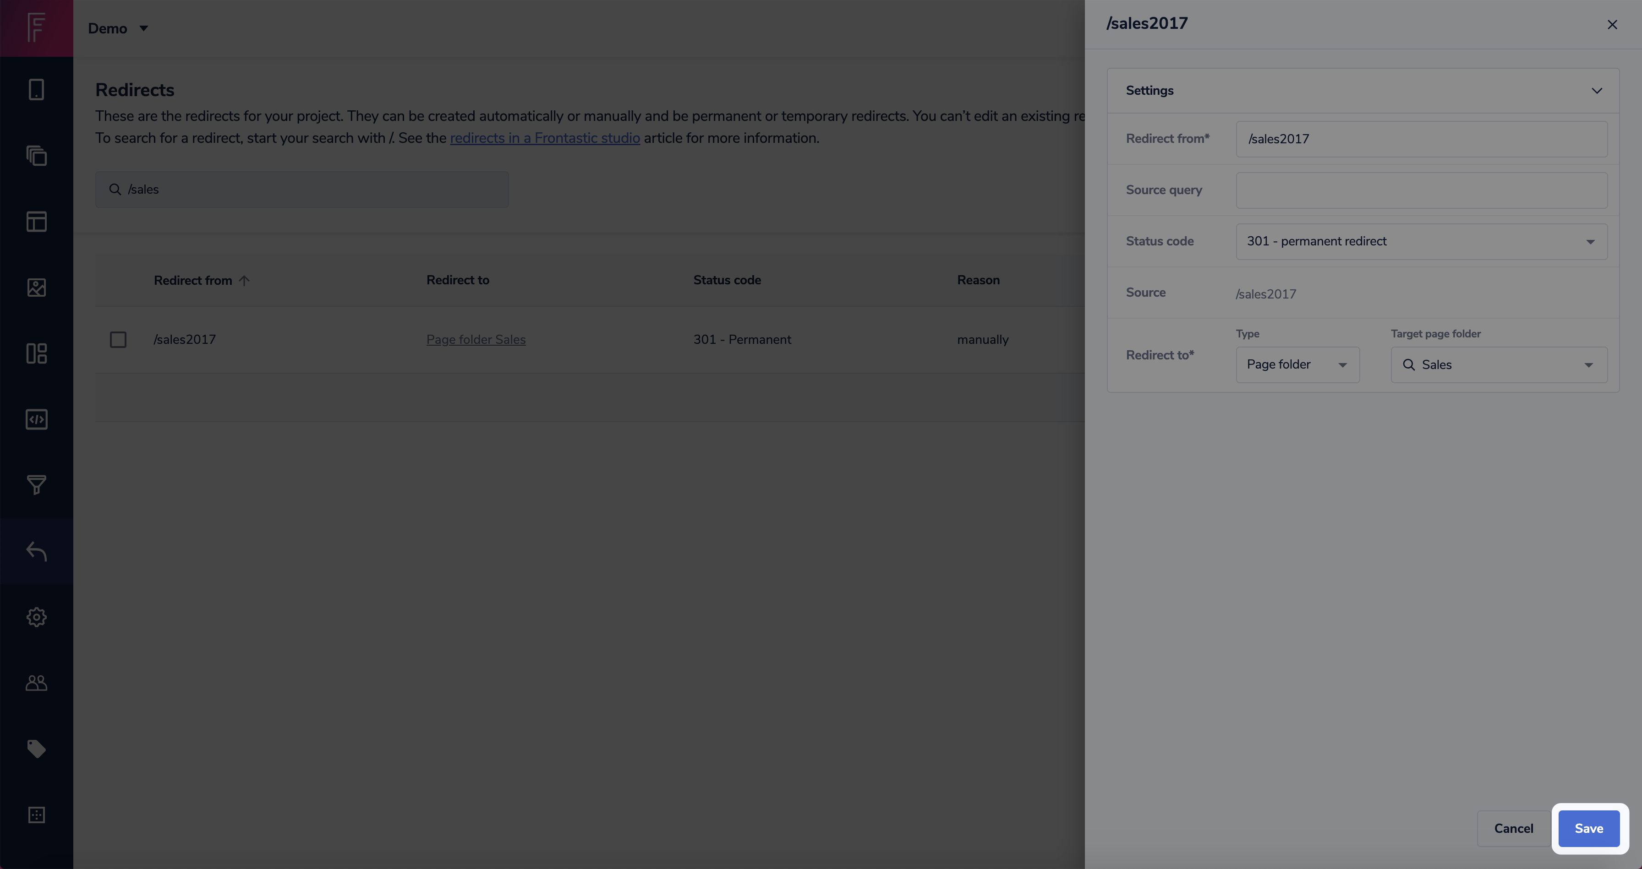Open the Status code dropdown
The height and width of the screenshot is (869, 1642).
pyautogui.click(x=1421, y=241)
